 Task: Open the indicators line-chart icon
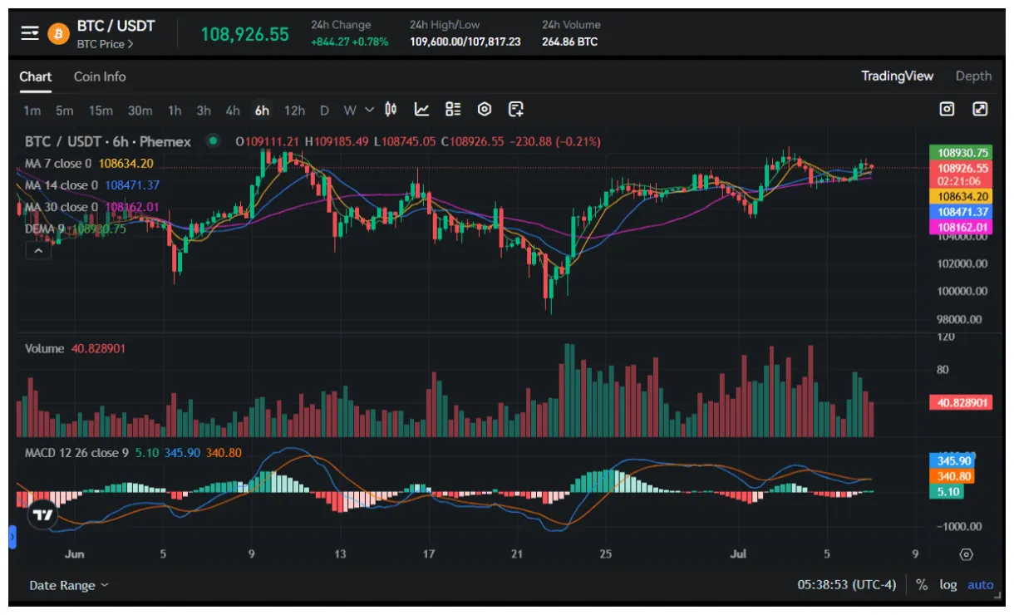pos(422,109)
